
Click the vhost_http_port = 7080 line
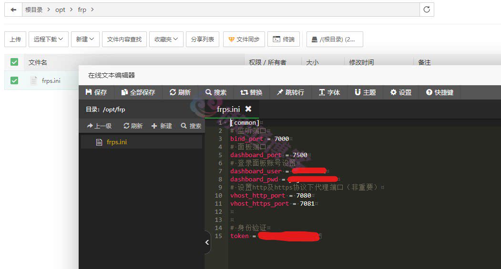tap(271, 195)
